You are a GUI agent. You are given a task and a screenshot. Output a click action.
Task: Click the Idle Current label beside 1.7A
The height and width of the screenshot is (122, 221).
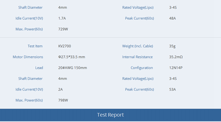click(x=29, y=18)
